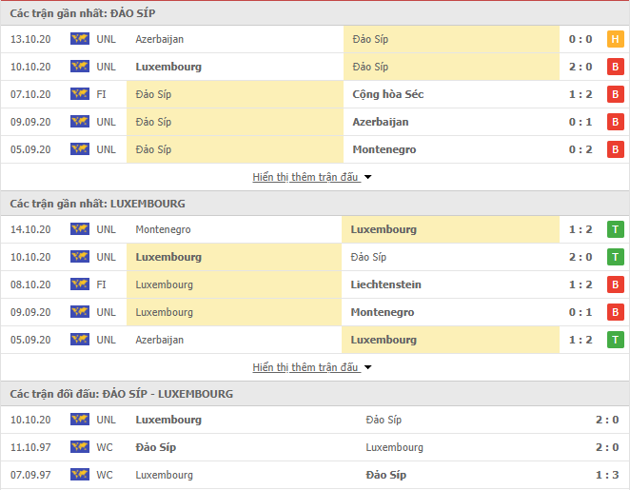Screen dimensions: 630x490
Task: Open Liechtenstein team link
Action: point(385,284)
